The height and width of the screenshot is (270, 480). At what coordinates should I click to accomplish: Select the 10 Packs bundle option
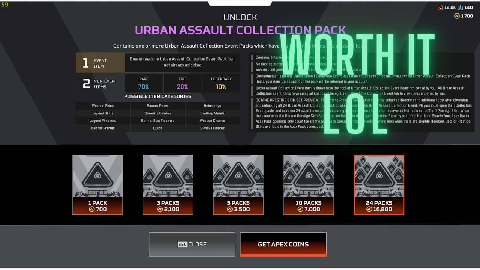click(309, 185)
